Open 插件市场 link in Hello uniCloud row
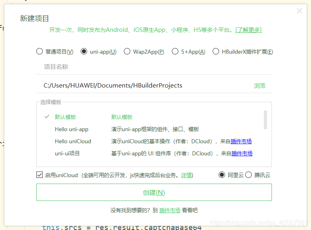 [x=241, y=142]
